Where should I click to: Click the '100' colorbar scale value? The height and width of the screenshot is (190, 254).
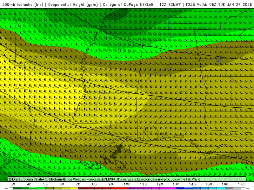[x=127, y=184]
